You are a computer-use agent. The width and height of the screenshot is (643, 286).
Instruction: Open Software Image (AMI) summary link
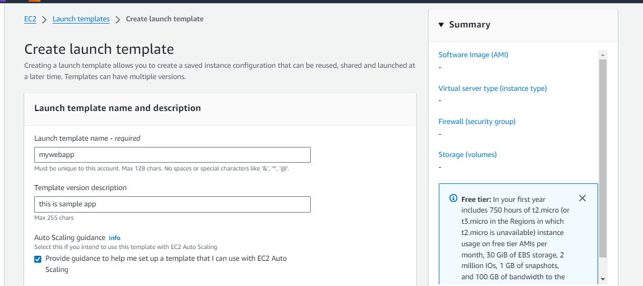[473, 54]
